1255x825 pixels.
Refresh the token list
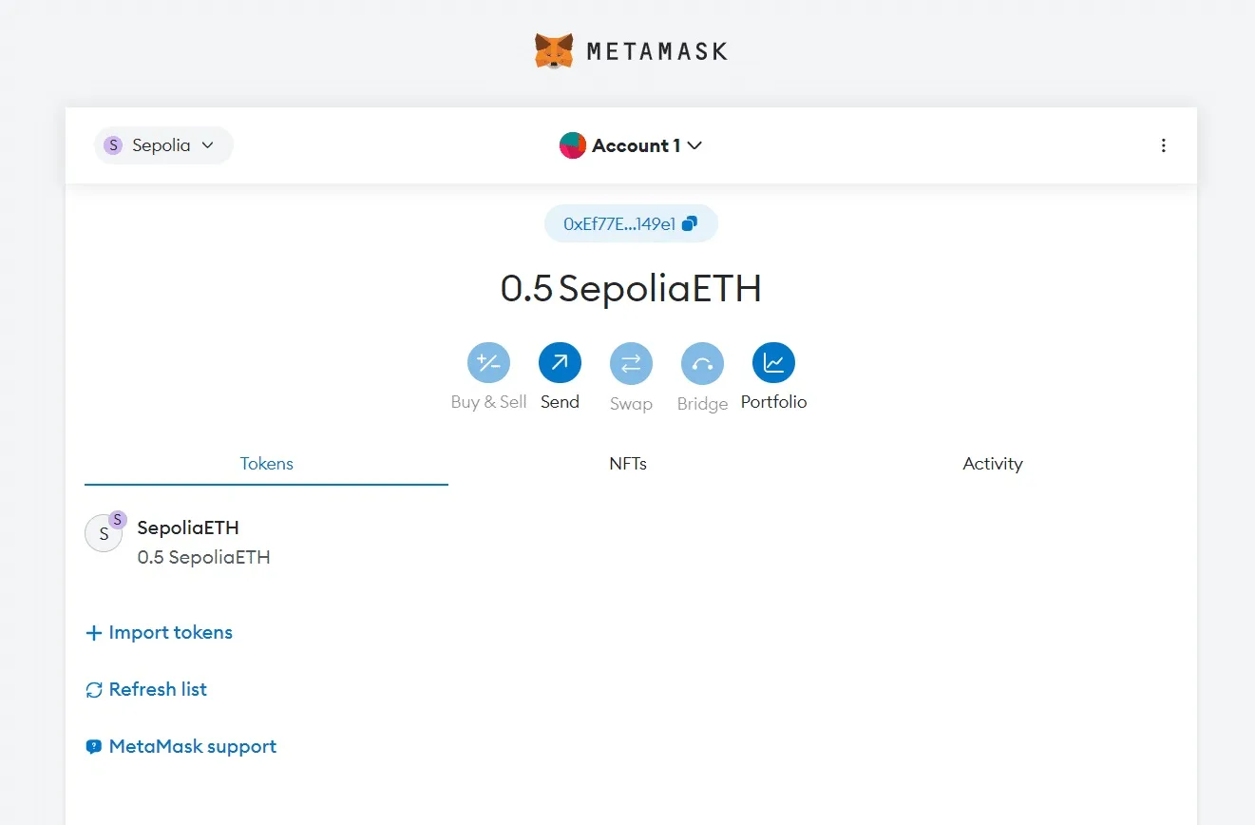point(146,689)
